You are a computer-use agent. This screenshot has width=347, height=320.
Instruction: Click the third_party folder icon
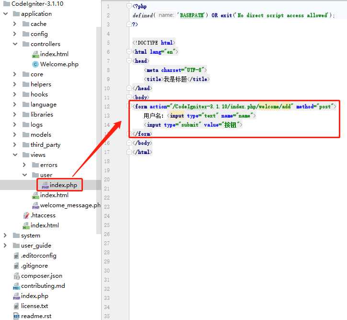tap(26, 144)
